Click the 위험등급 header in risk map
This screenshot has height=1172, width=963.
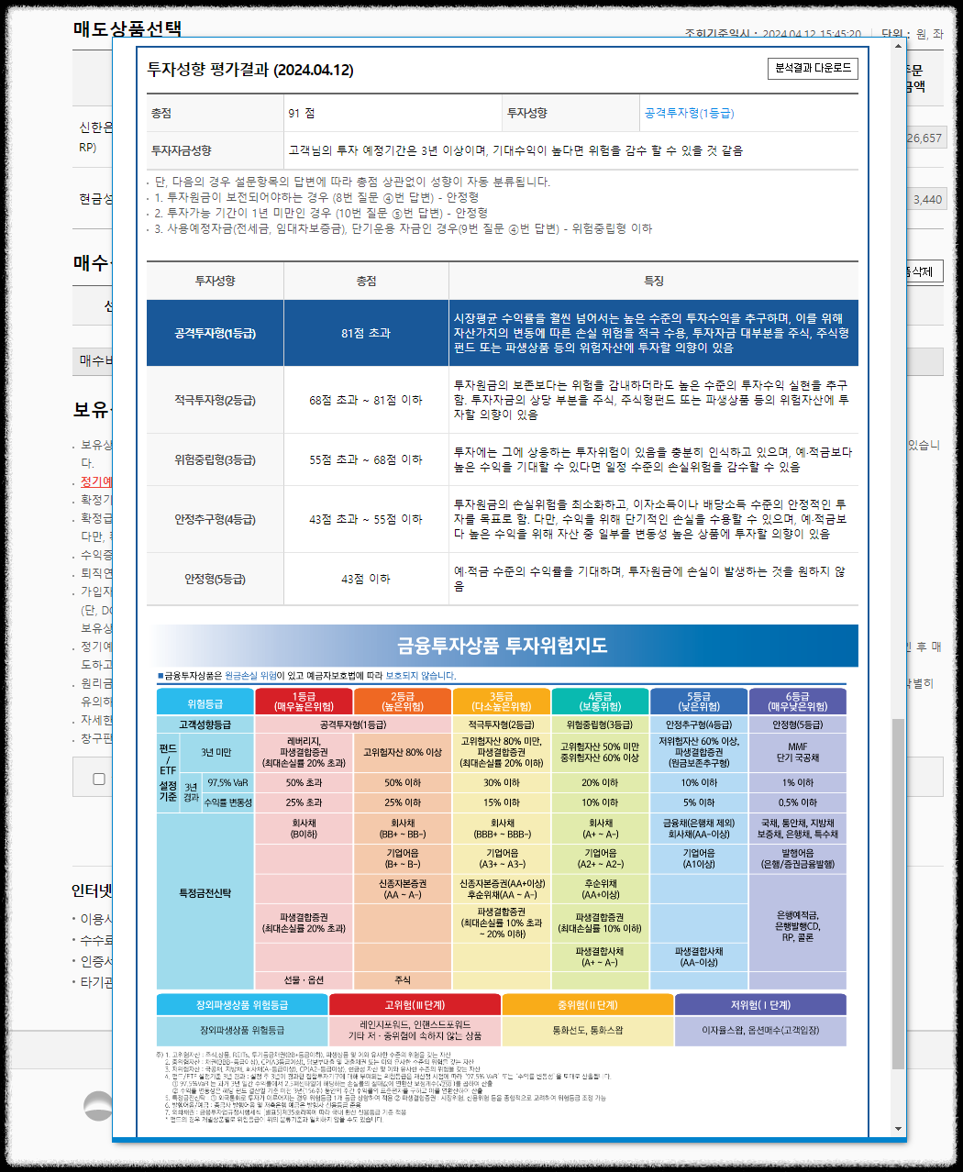coord(205,702)
